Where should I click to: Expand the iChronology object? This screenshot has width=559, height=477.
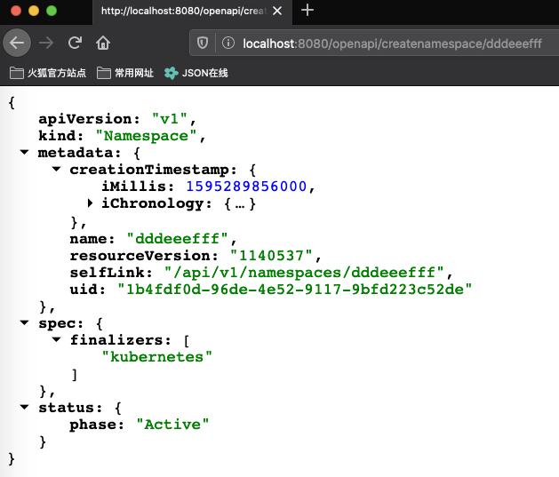pos(90,203)
